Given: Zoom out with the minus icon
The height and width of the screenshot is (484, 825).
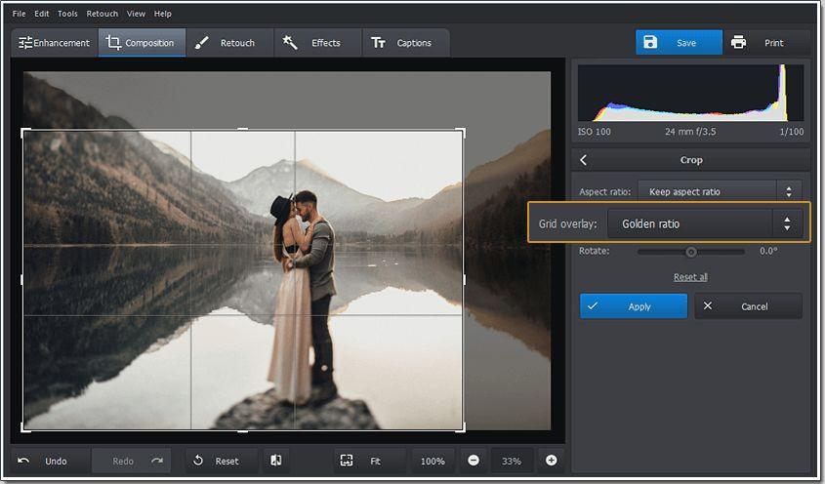Looking at the screenshot, I should click(474, 461).
